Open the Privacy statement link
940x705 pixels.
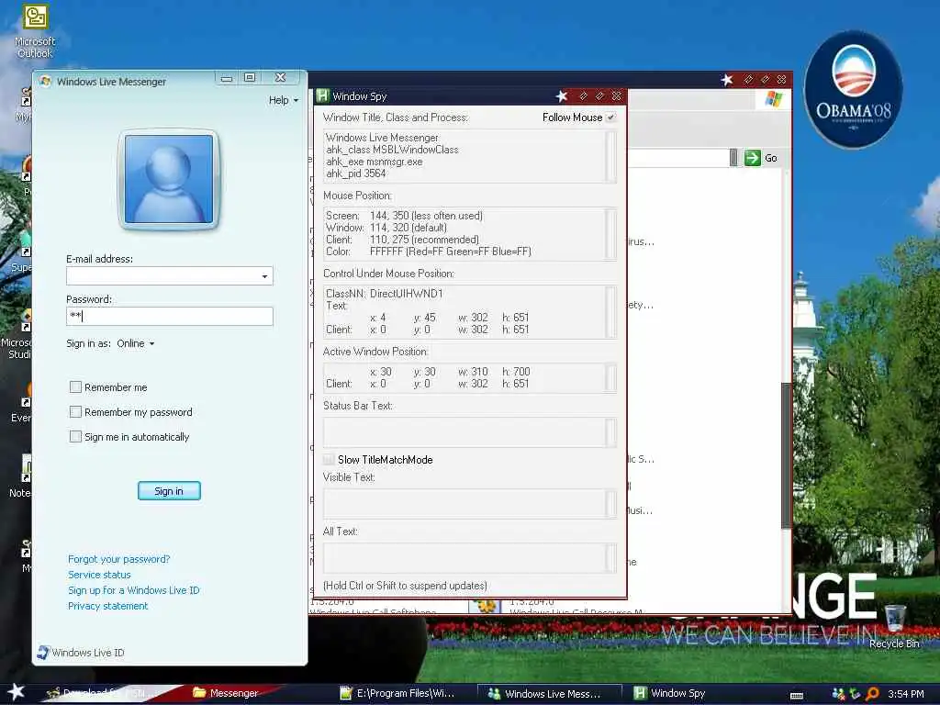click(108, 606)
